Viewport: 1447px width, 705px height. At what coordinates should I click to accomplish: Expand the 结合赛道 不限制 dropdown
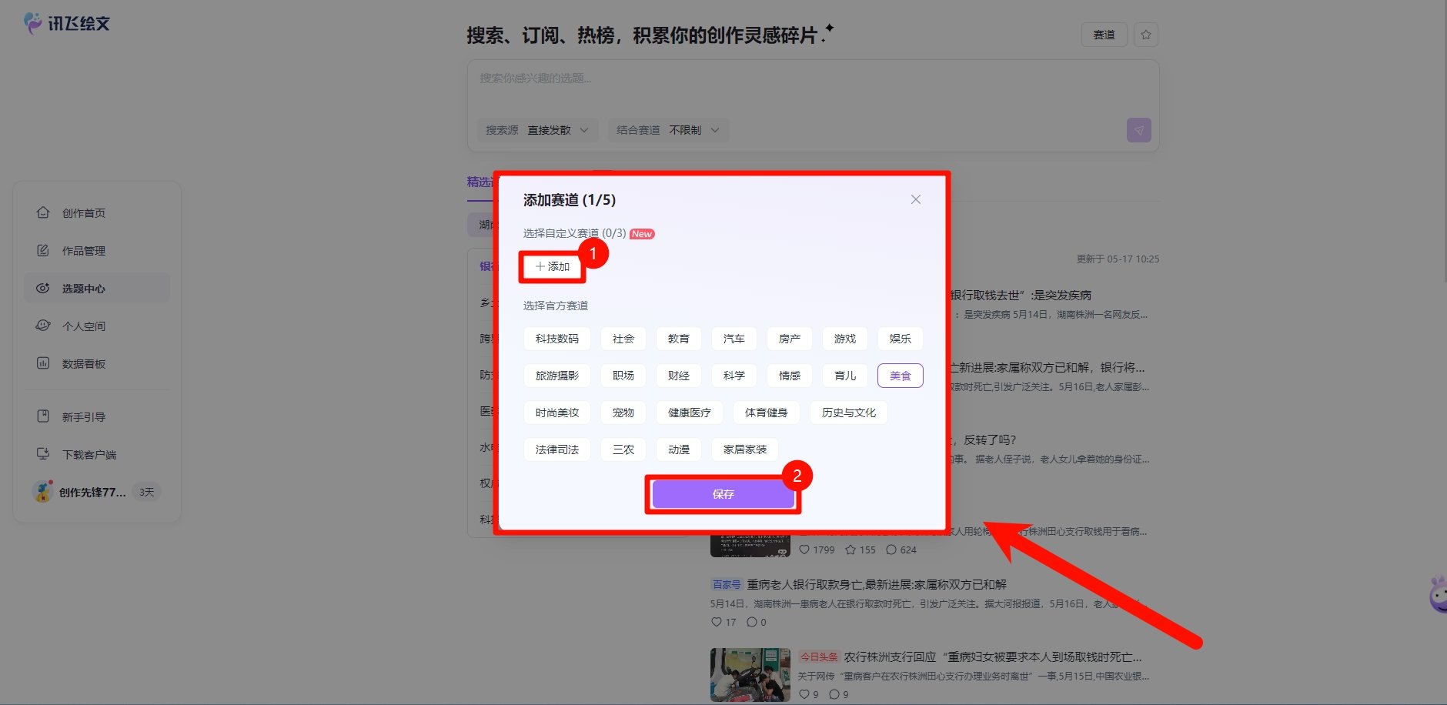click(x=668, y=130)
